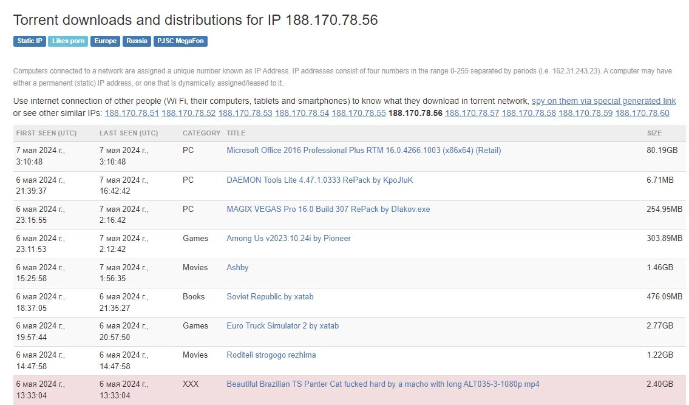Open DAEMON Tools Lite RePack torrent link
The image size is (689, 405).
(319, 180)
